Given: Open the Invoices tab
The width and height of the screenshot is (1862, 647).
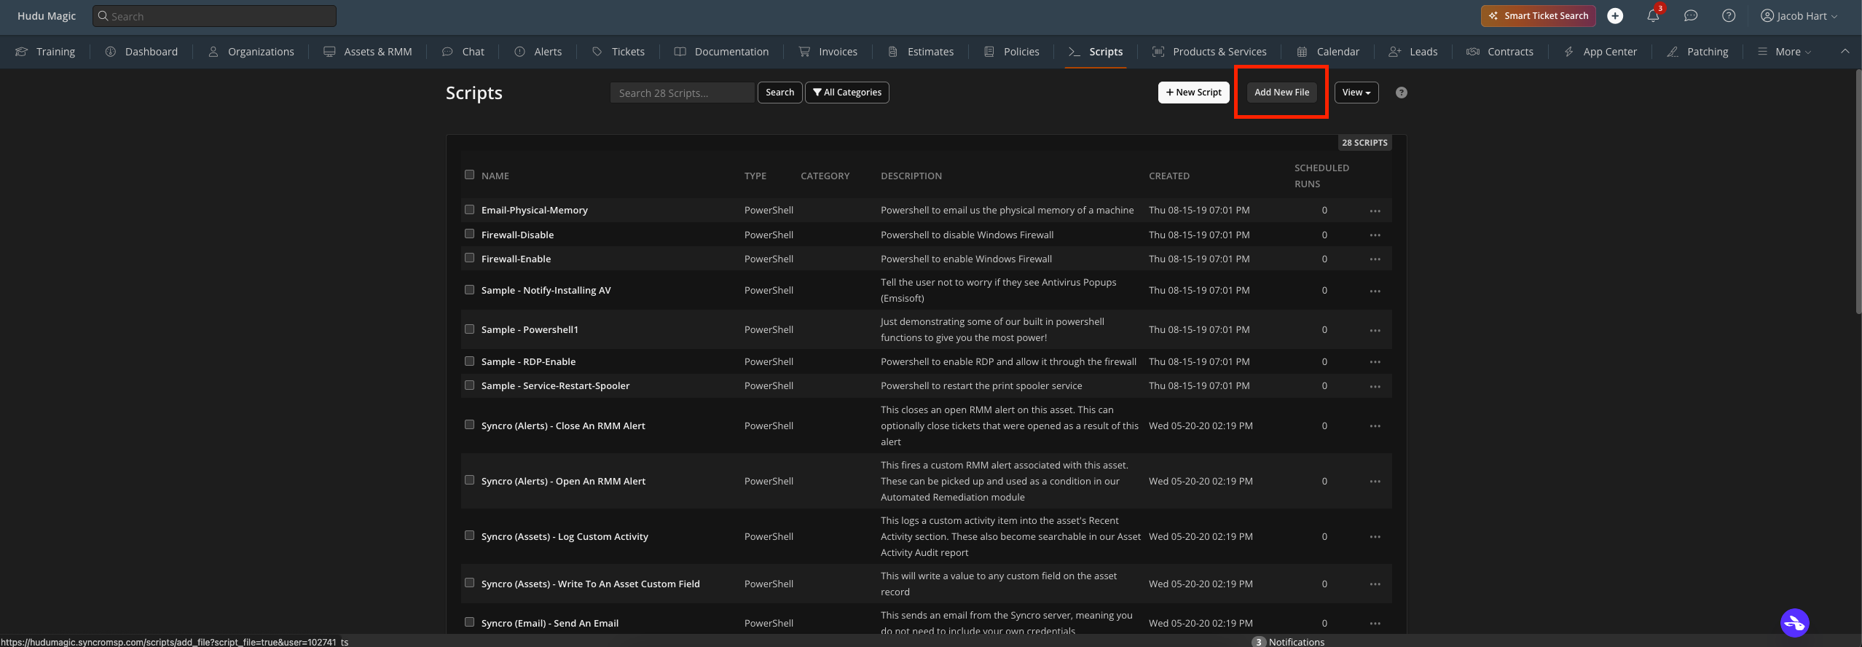Looking at the screenshot, I should (828, 52).
